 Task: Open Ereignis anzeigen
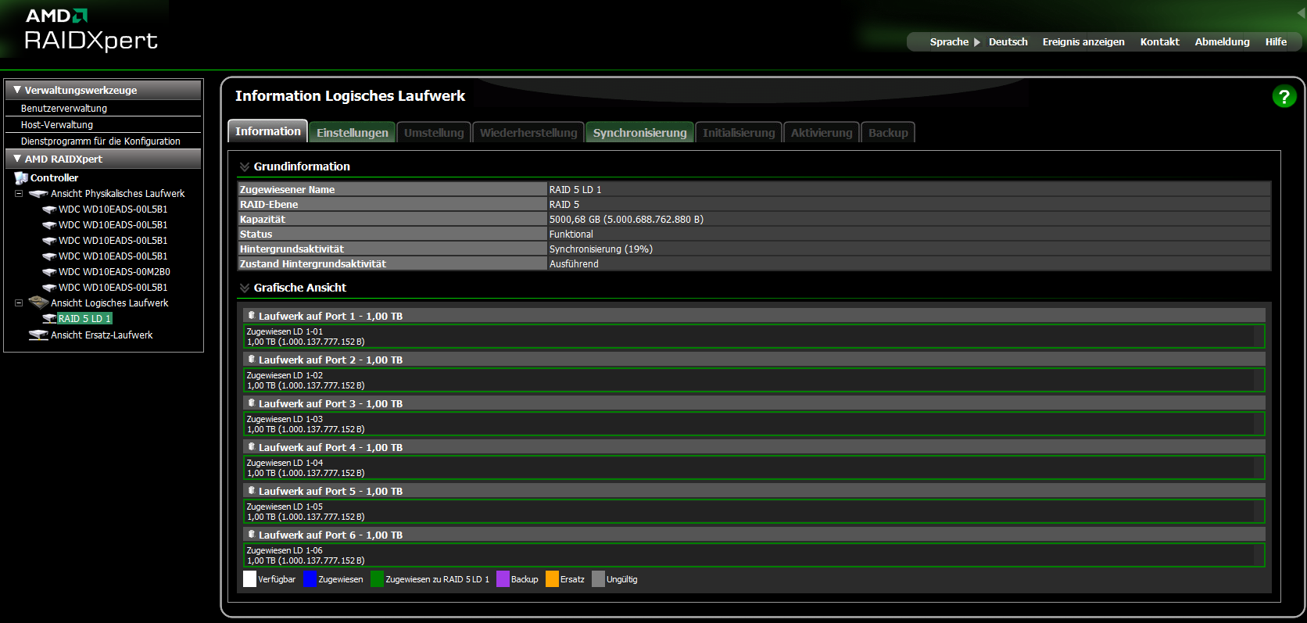[x=1083, y=42]
